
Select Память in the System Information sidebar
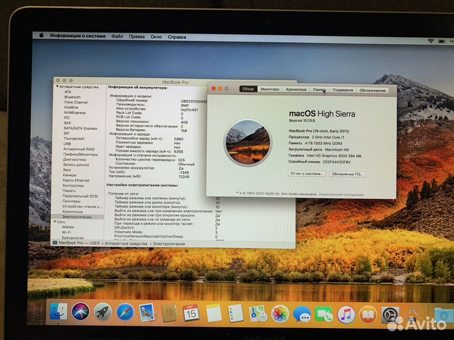pyautogui.click(x=69, y=191)
